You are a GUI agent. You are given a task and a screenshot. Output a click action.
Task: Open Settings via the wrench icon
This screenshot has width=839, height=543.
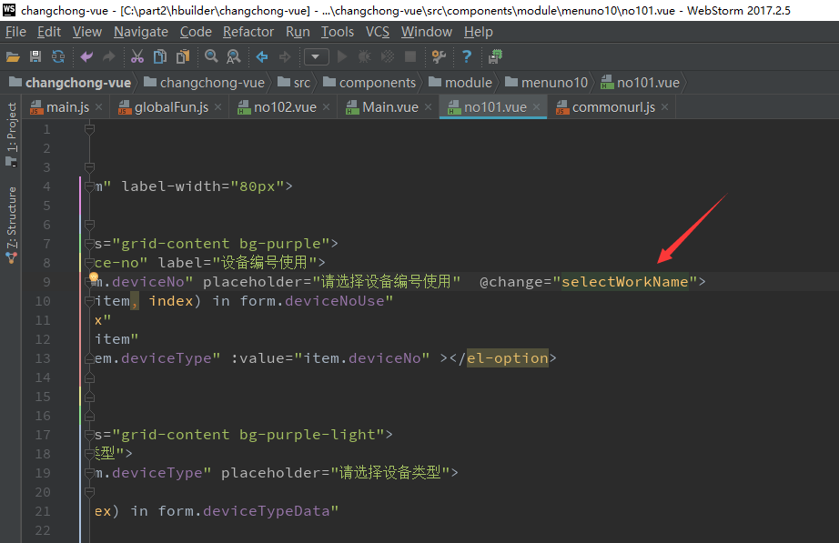tap(438, 56)
